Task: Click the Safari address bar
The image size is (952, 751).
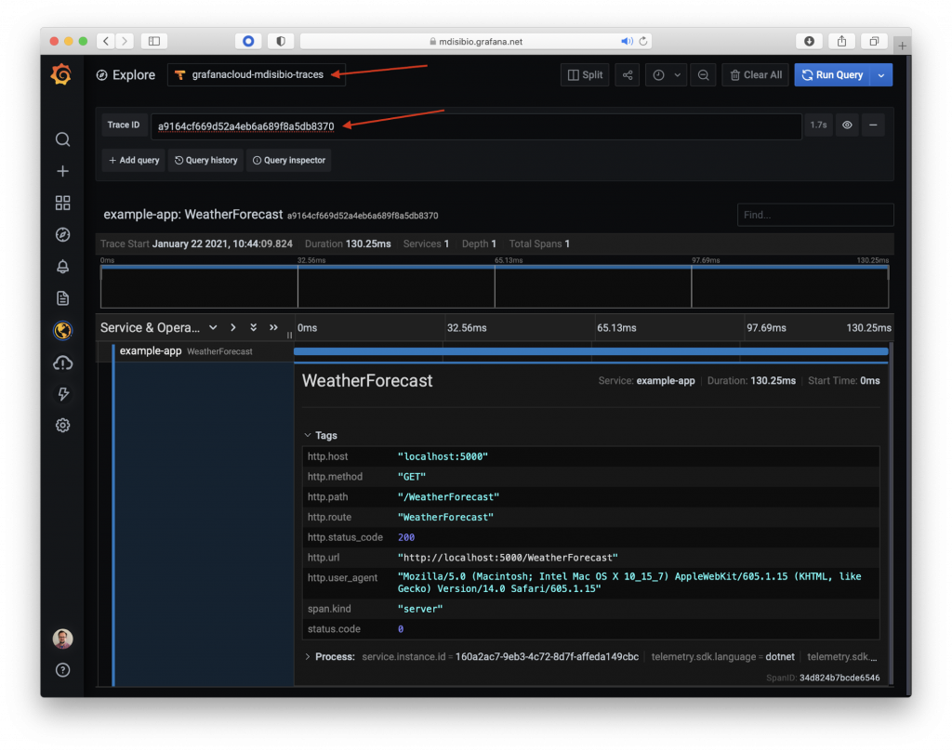Action: click(476, 41)
